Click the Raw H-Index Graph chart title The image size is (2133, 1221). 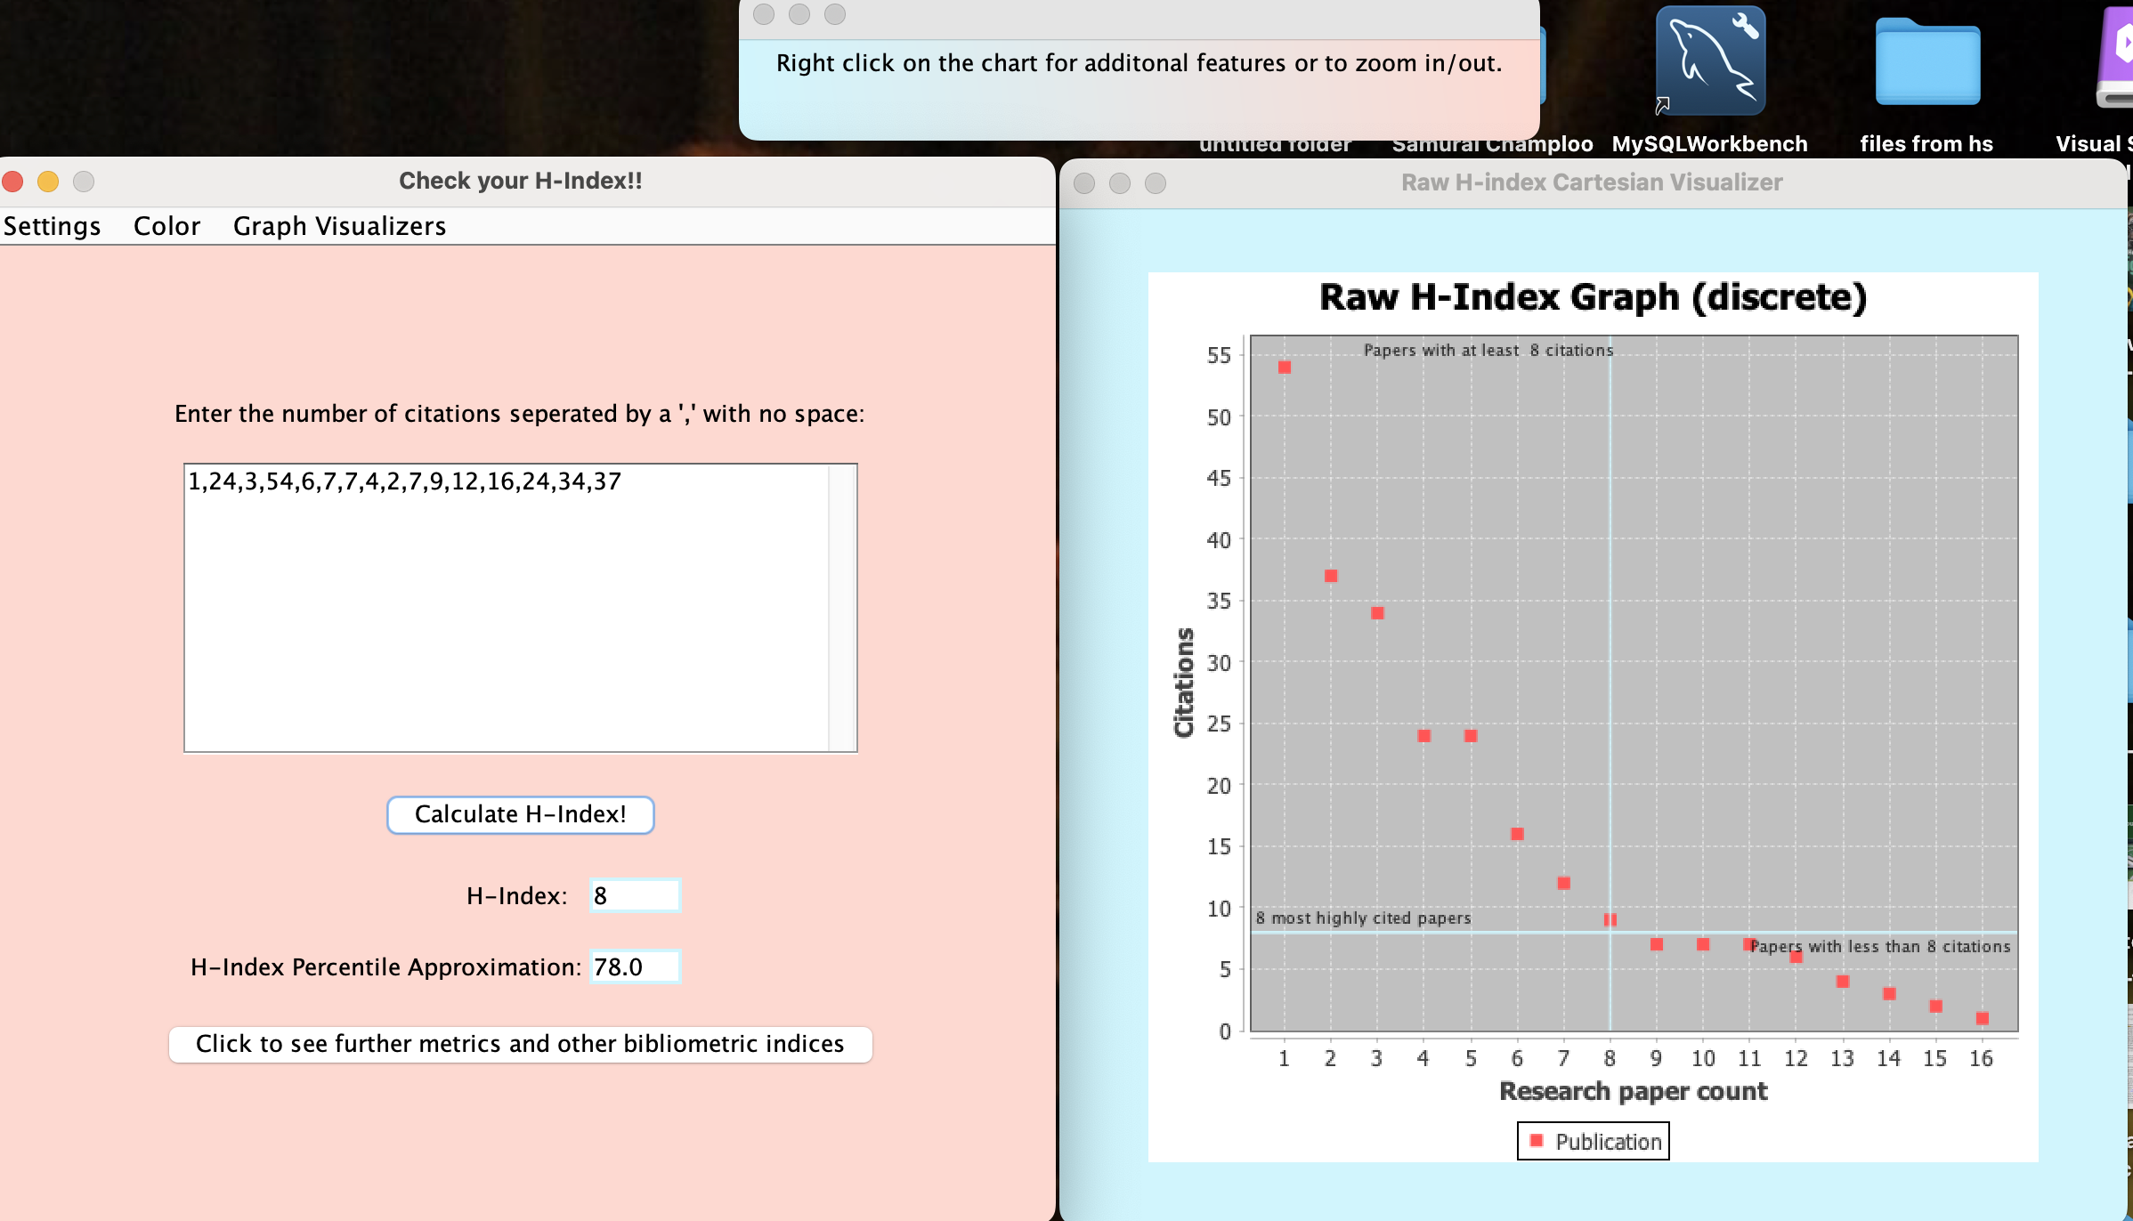(1592, 297)
